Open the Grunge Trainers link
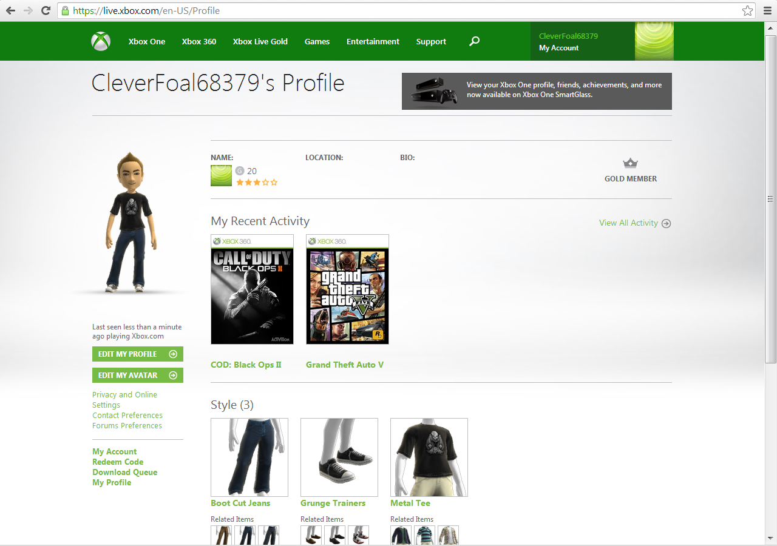 (x=333, y=503)
